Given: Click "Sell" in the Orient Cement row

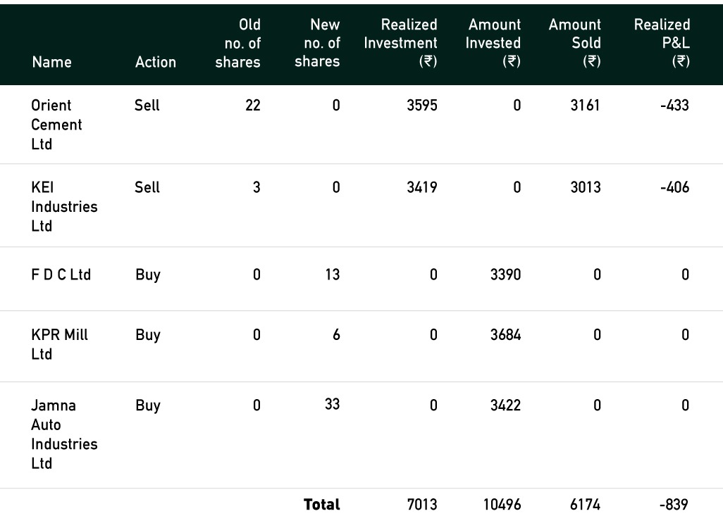Looking at the screenshot, I should (x=147, y=106).
